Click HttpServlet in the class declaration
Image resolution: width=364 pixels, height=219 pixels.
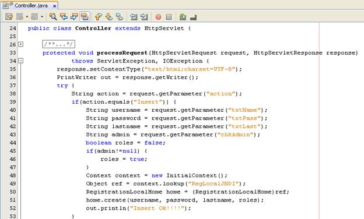[164, 29]
